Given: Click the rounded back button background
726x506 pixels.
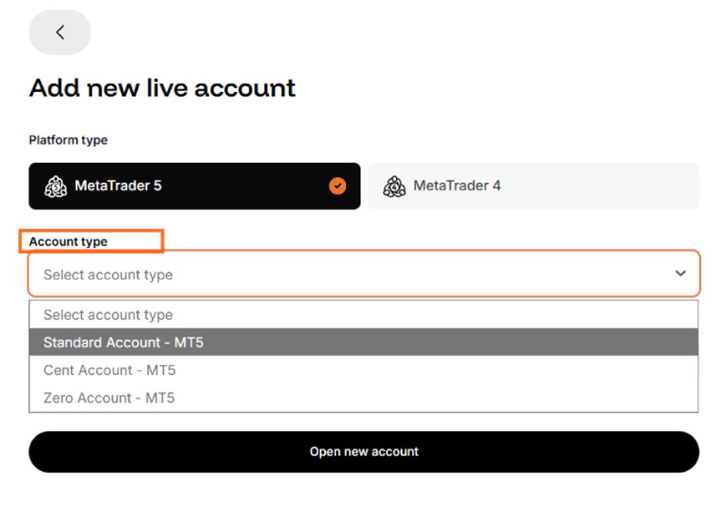Looking at the screenshot, I should point(60,32).
